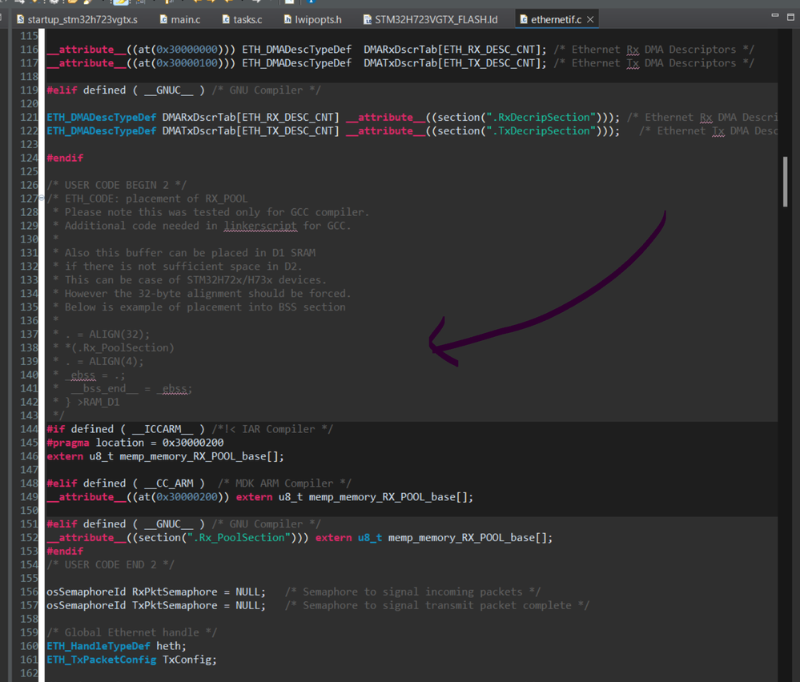Click the underlined word linkerscript in comment

260,226
